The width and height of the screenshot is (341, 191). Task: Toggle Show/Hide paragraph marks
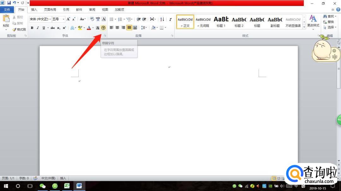tap(170, 19)
